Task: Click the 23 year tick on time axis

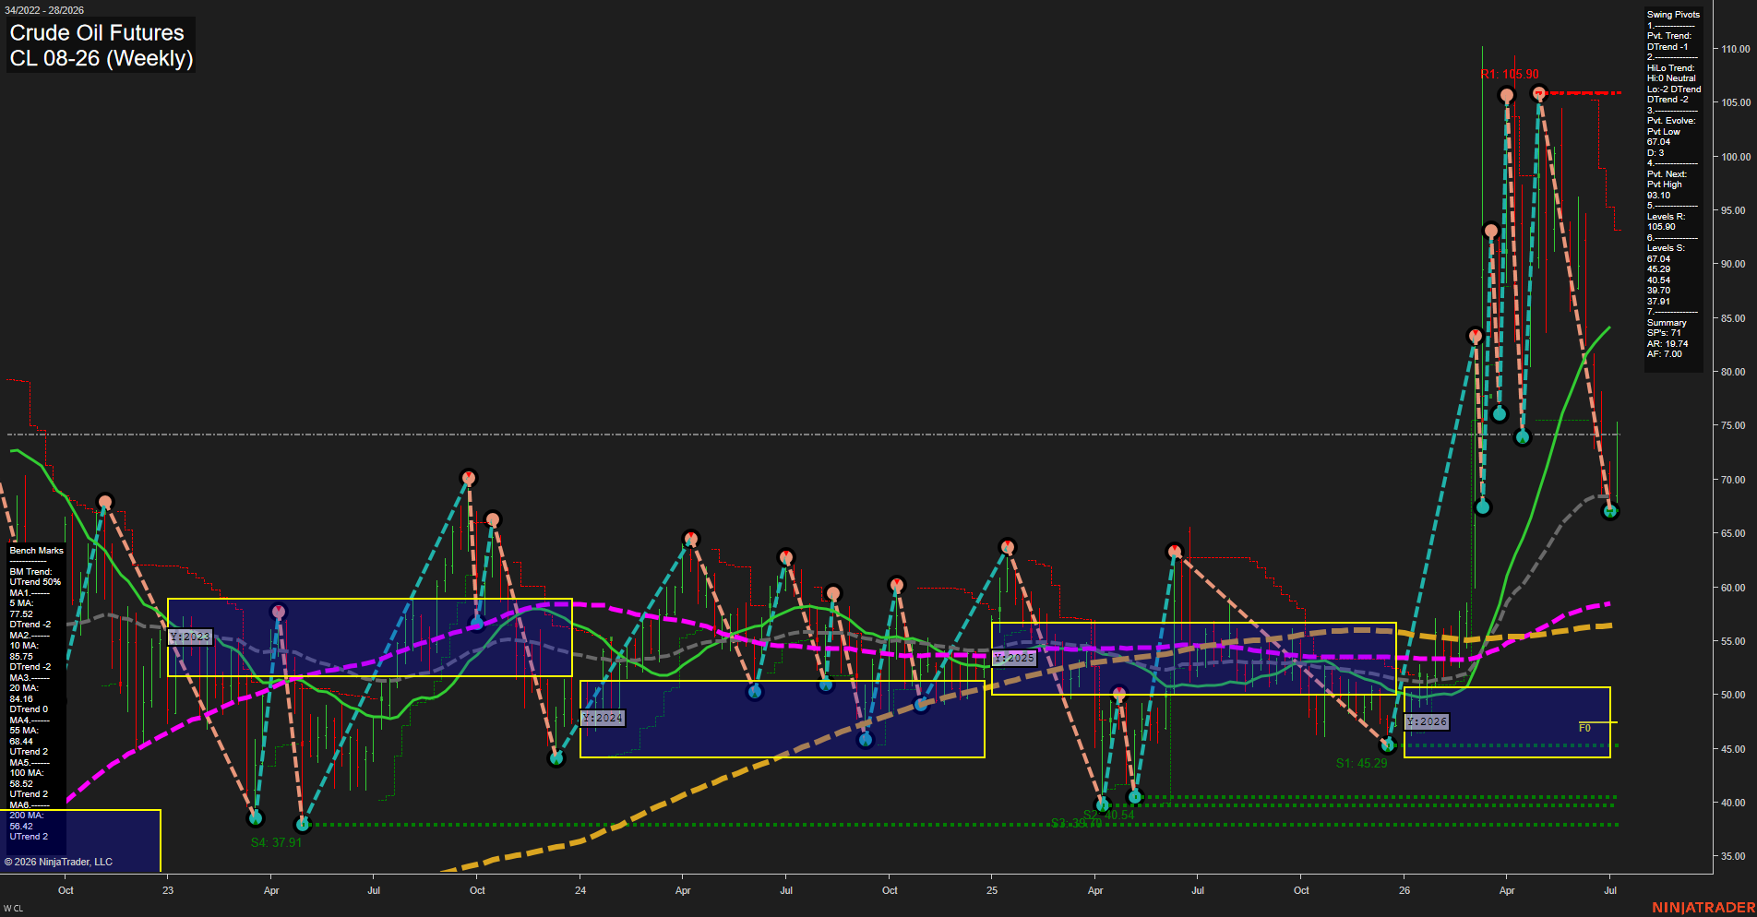Action: click(x=168, y=890)
